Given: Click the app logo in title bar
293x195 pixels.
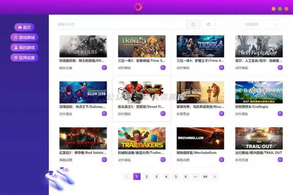Looking at the screenshot, I should (x=138, y=7).
